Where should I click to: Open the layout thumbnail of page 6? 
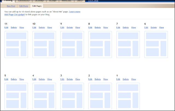tap(156, 44)
